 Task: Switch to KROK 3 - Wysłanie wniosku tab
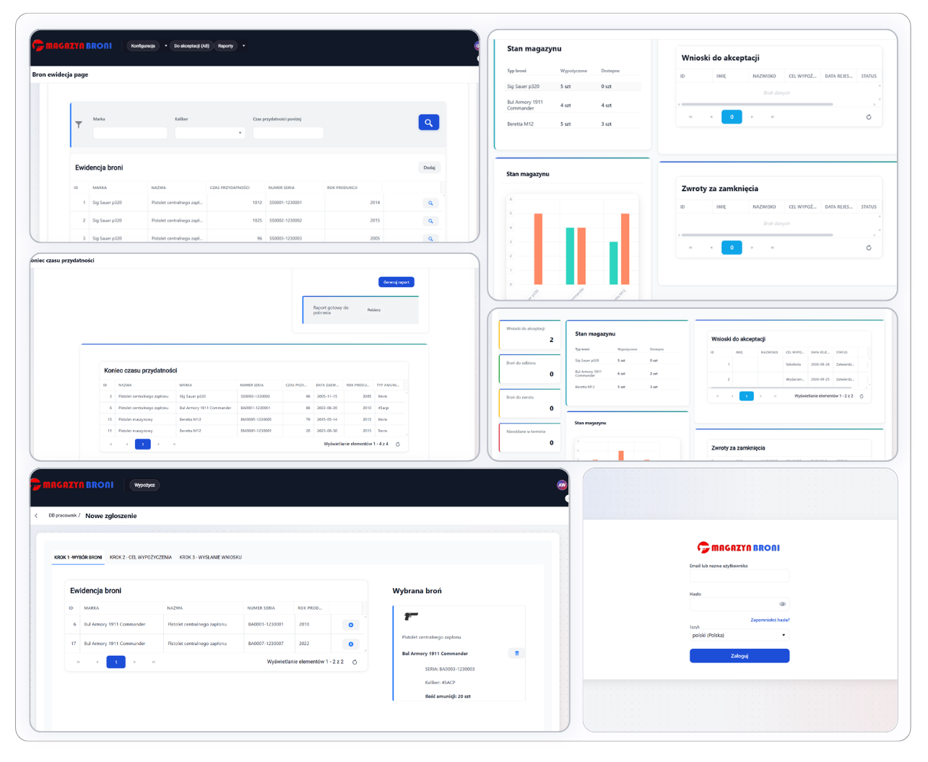point(210,557)
